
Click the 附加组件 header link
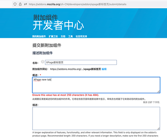coord(45,17)
